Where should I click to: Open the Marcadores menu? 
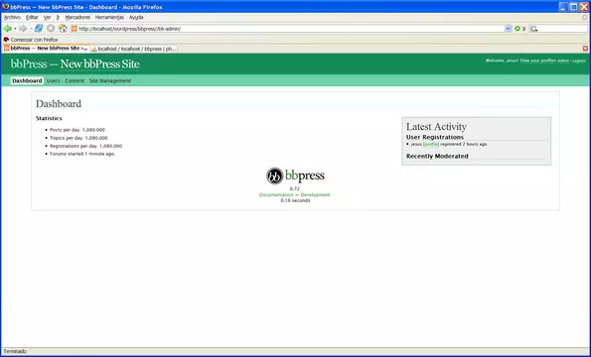(x=77, y=17)
